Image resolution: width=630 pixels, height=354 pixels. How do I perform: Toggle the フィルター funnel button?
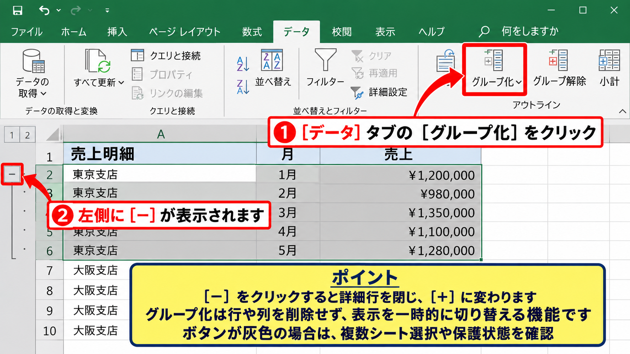coord(325,68)
